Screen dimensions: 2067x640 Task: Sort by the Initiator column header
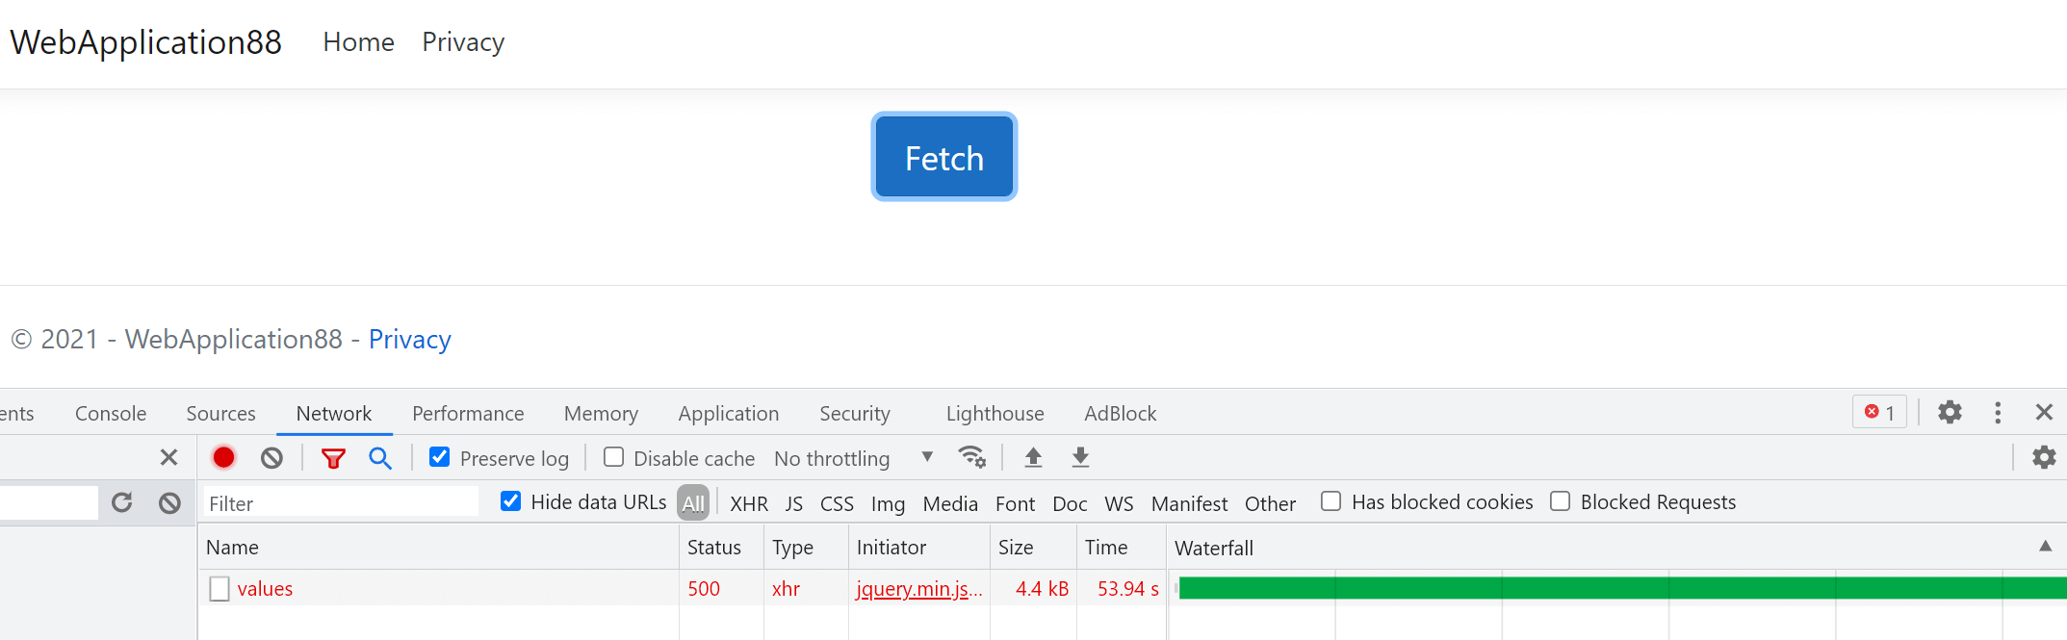pyautogui.click(x=918, y=547)
